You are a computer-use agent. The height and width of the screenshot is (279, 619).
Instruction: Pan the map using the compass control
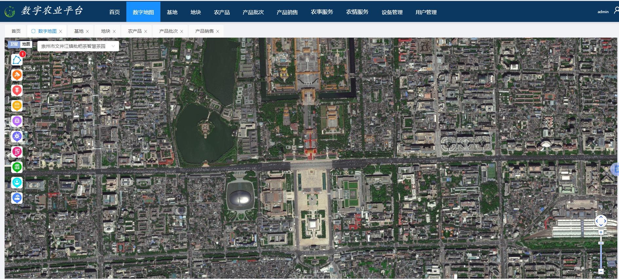pos(601,221)
